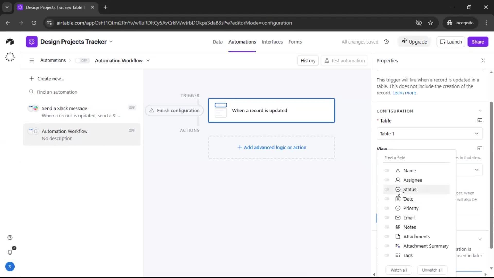Collapse the CONFIGURATION section chevron

pos(480,111)
